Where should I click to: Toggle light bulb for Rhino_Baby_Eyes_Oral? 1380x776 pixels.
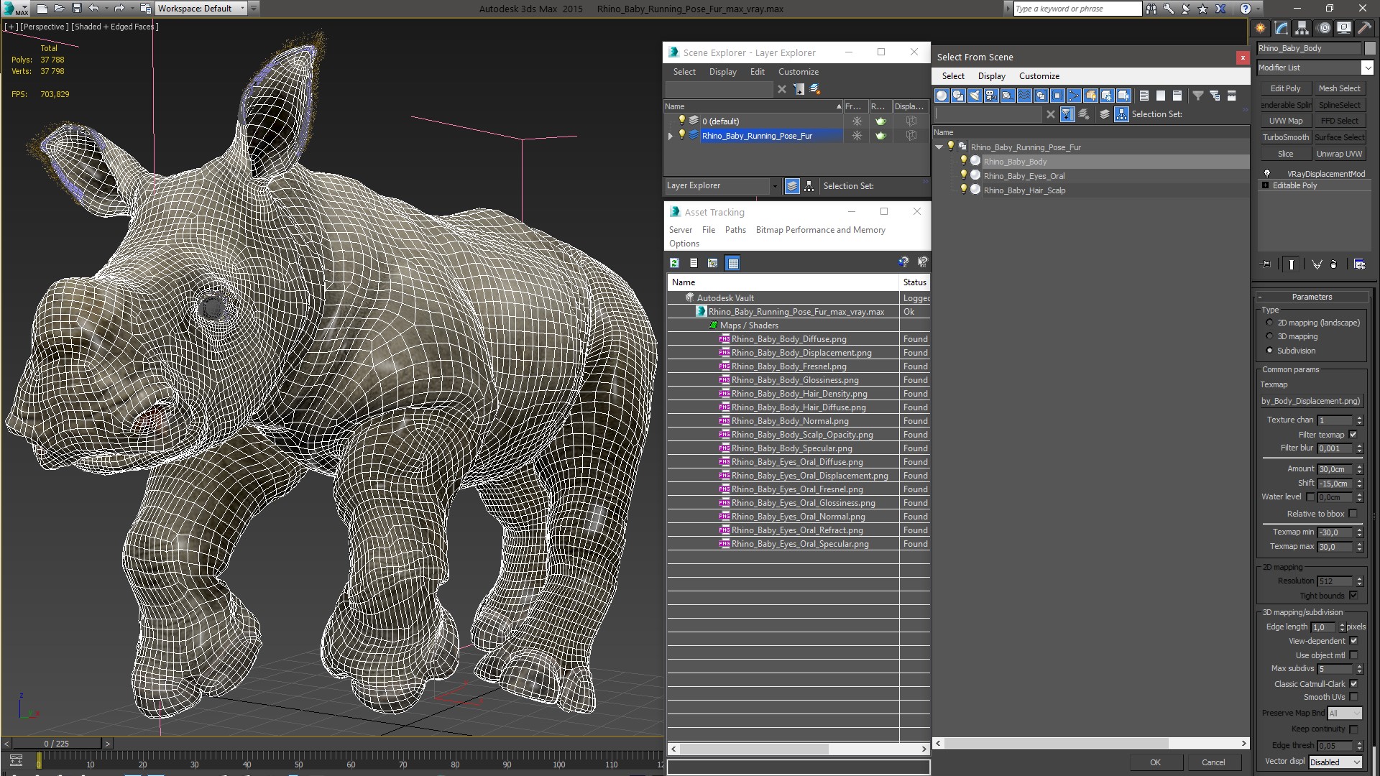(x=964, y=175)
